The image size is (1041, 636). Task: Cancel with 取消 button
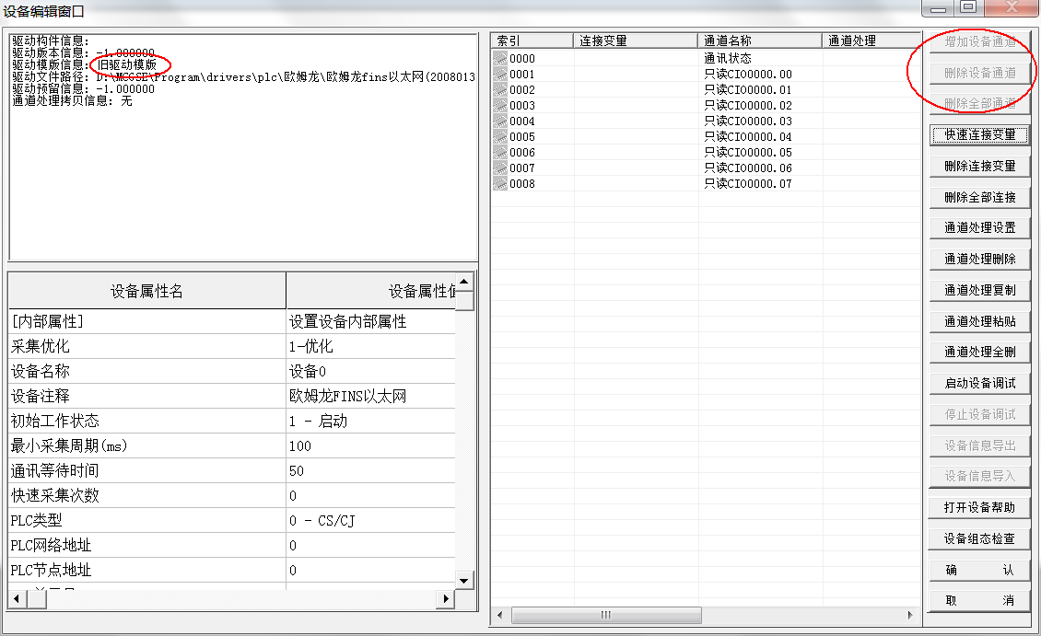(979, 600)
